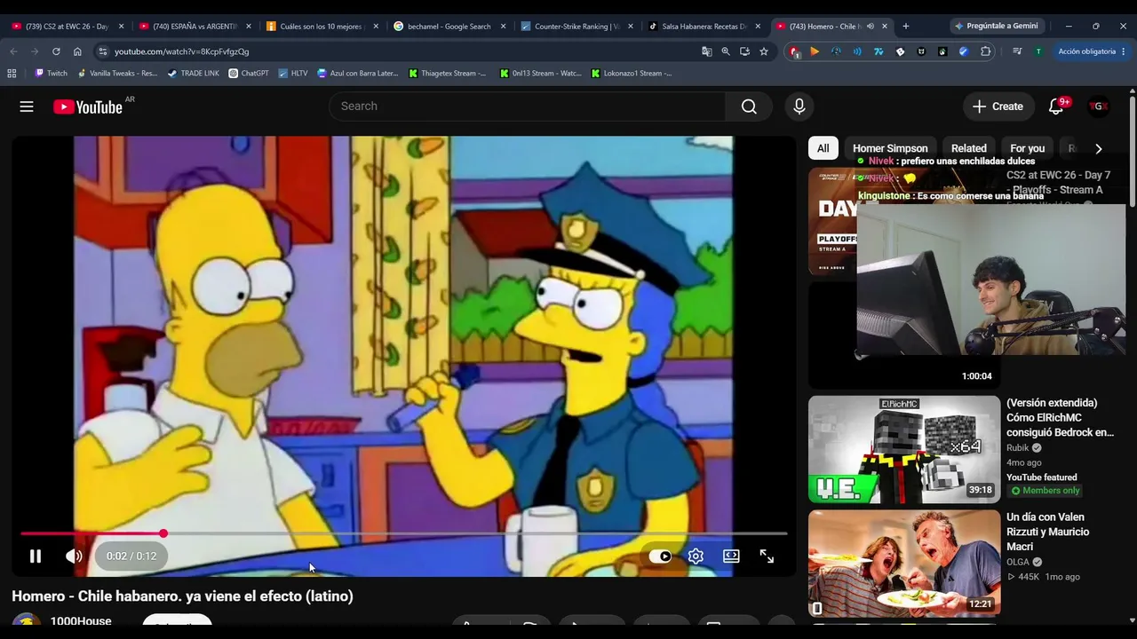Close the Counter-Strike Ranking tab
This screenshot has height=639, width=1137.
[631, 27]
